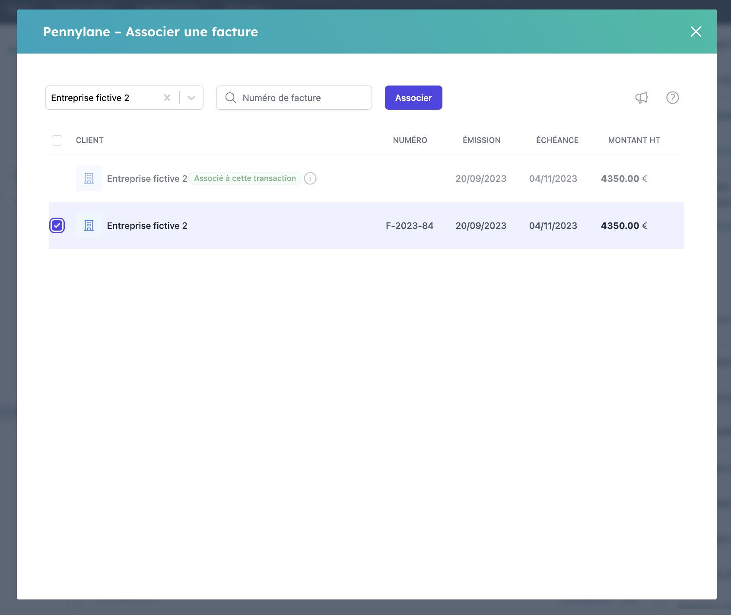Focus the Numéro de facture search field
The width and height of the screenshot is (731, 615).
[x=294, y=98]
